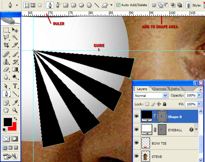Click the Photoshop feather logo
This screenshot has width=205, height=162.
point(11,21)
